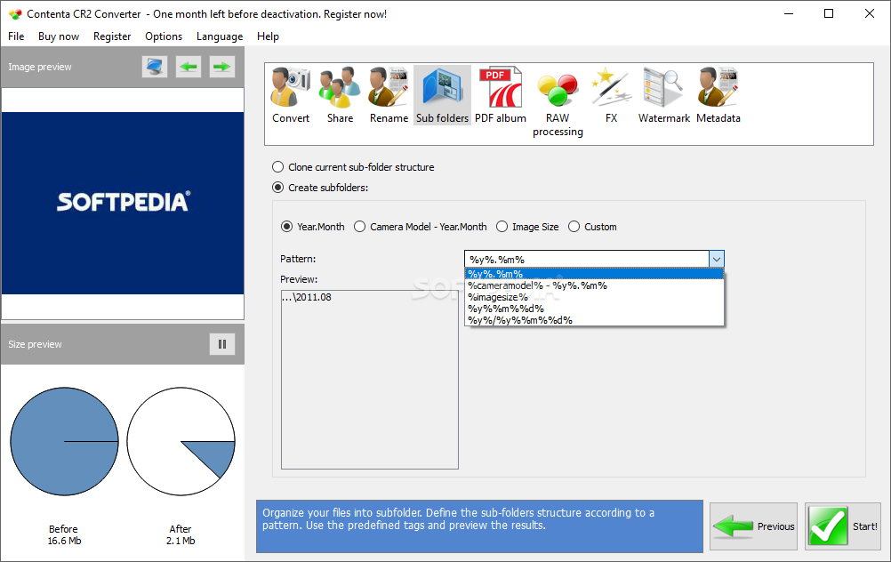Select the Sub folders step icon
Screen dimensions: 891x562
tap(442, 95)
